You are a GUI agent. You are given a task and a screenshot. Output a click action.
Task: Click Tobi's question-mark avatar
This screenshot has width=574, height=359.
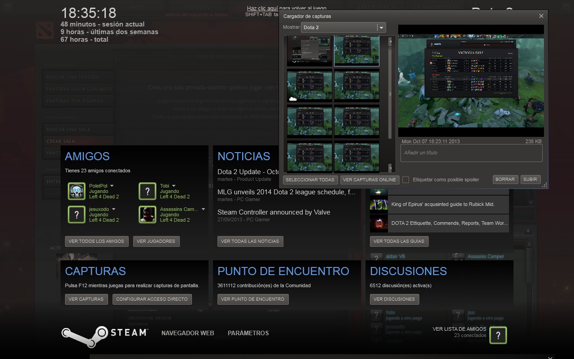[x=148, y=191]
